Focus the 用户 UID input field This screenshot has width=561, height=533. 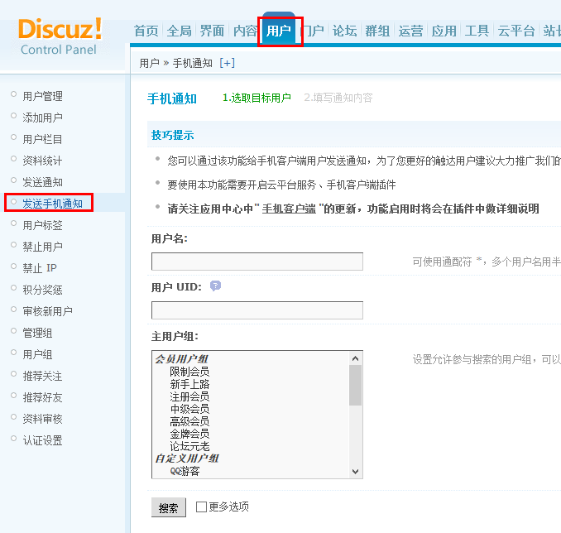[257, 310]
